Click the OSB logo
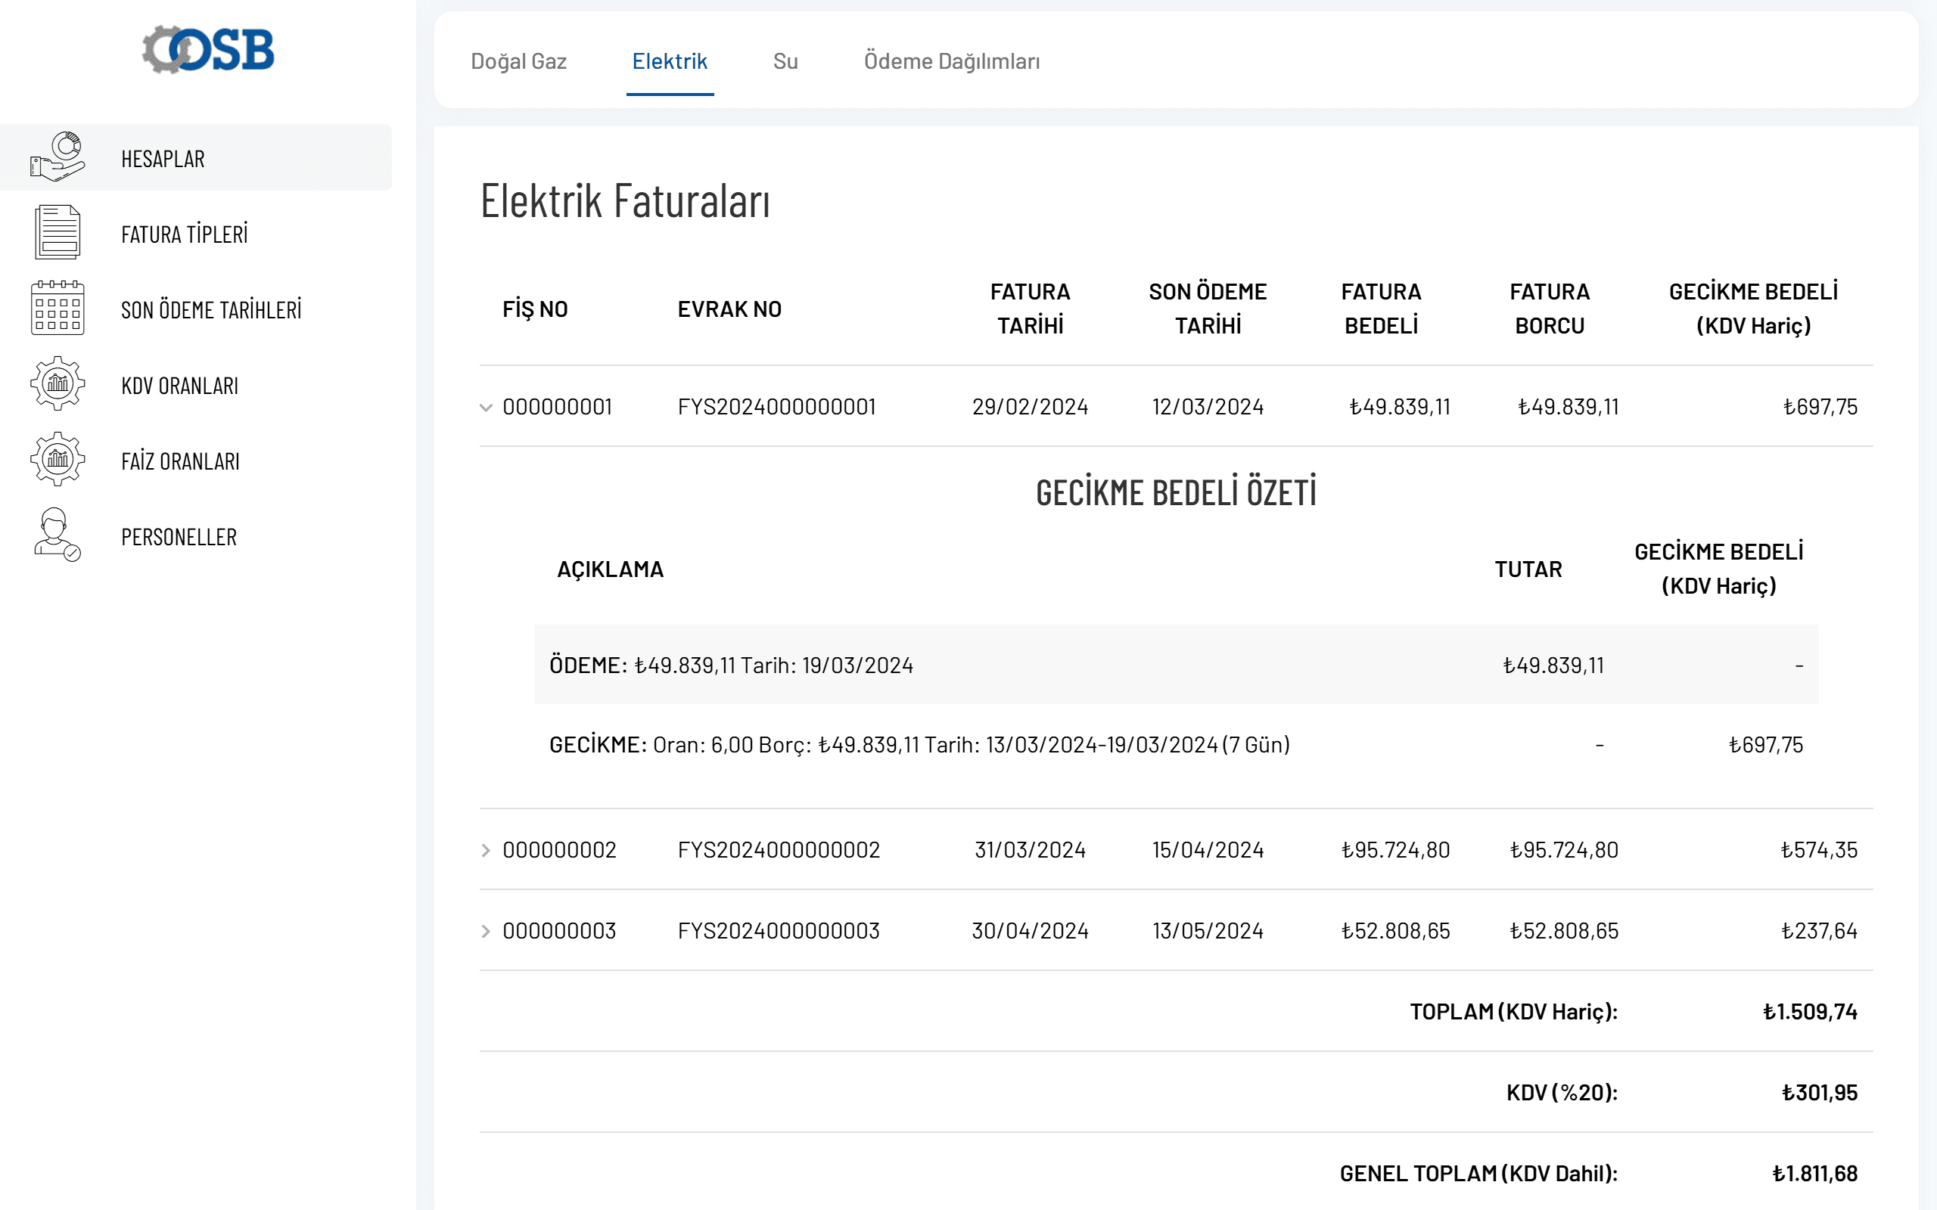Viewport: 1937px width, 1210px height. (x=208, y=50)
